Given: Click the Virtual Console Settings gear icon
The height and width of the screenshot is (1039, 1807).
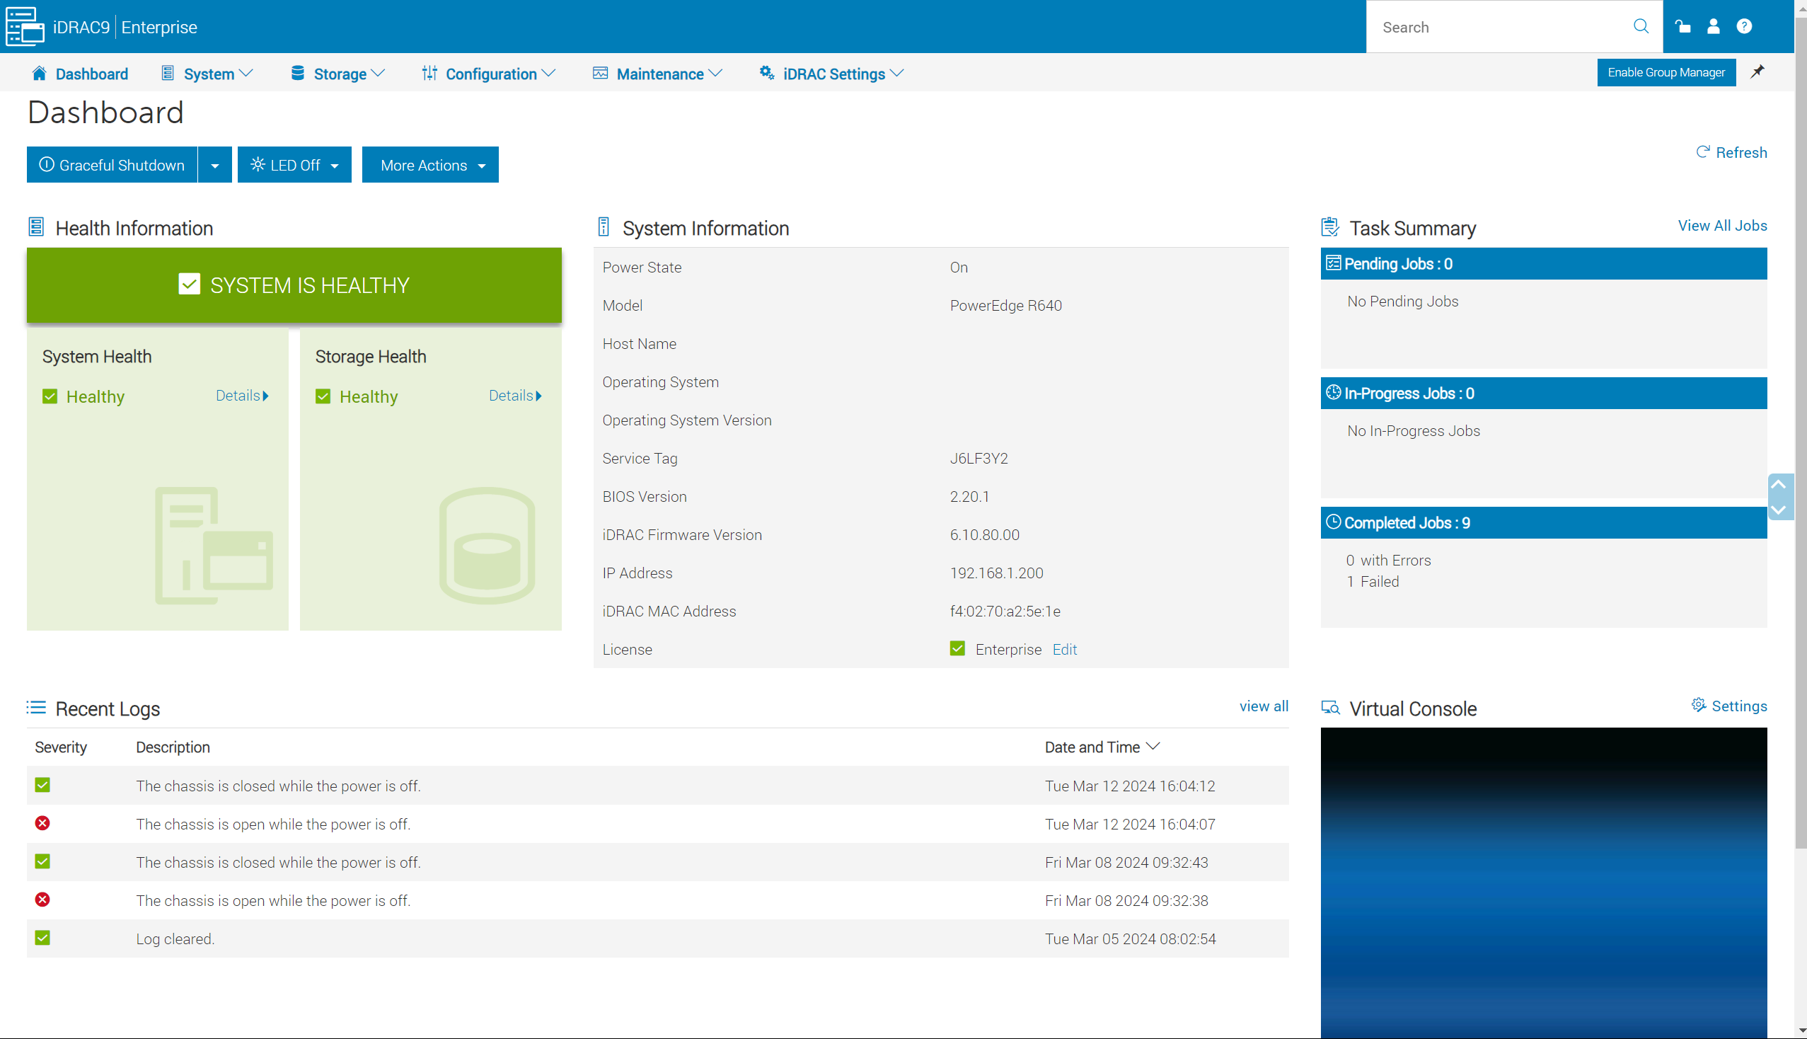Looking at the screenshot, I should [1699, 705].
